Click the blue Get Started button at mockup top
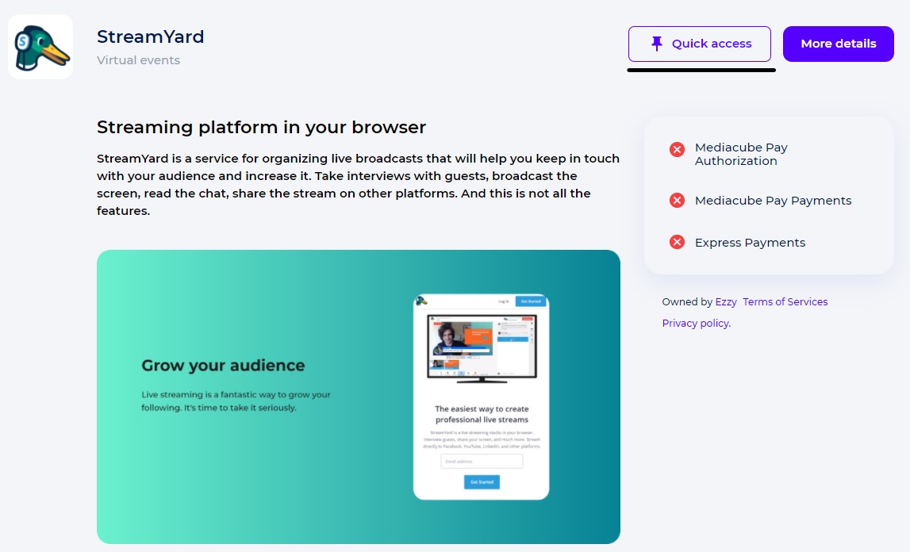The image size is (910, 552). pyautogui.click(x=531, y=301)
